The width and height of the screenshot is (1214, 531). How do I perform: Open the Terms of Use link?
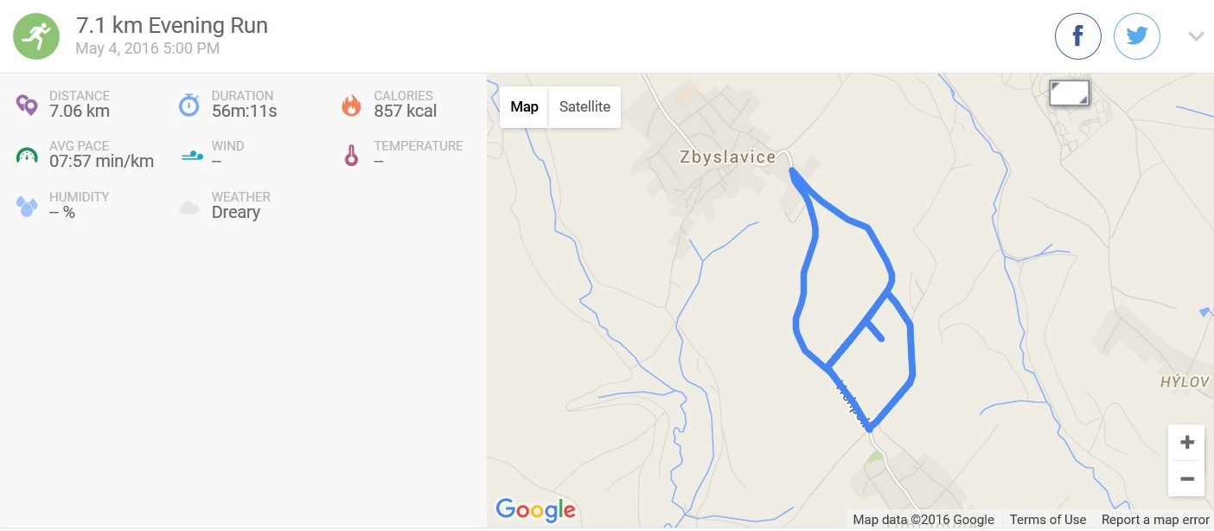pyautogui.click(x=1048, y=520)
